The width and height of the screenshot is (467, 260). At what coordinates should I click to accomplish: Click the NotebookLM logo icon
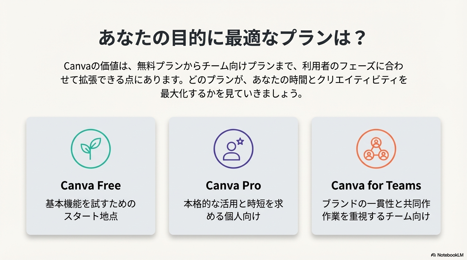click(433, 255)
